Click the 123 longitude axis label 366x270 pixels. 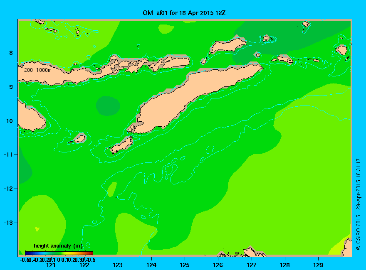tap(118, 265)
